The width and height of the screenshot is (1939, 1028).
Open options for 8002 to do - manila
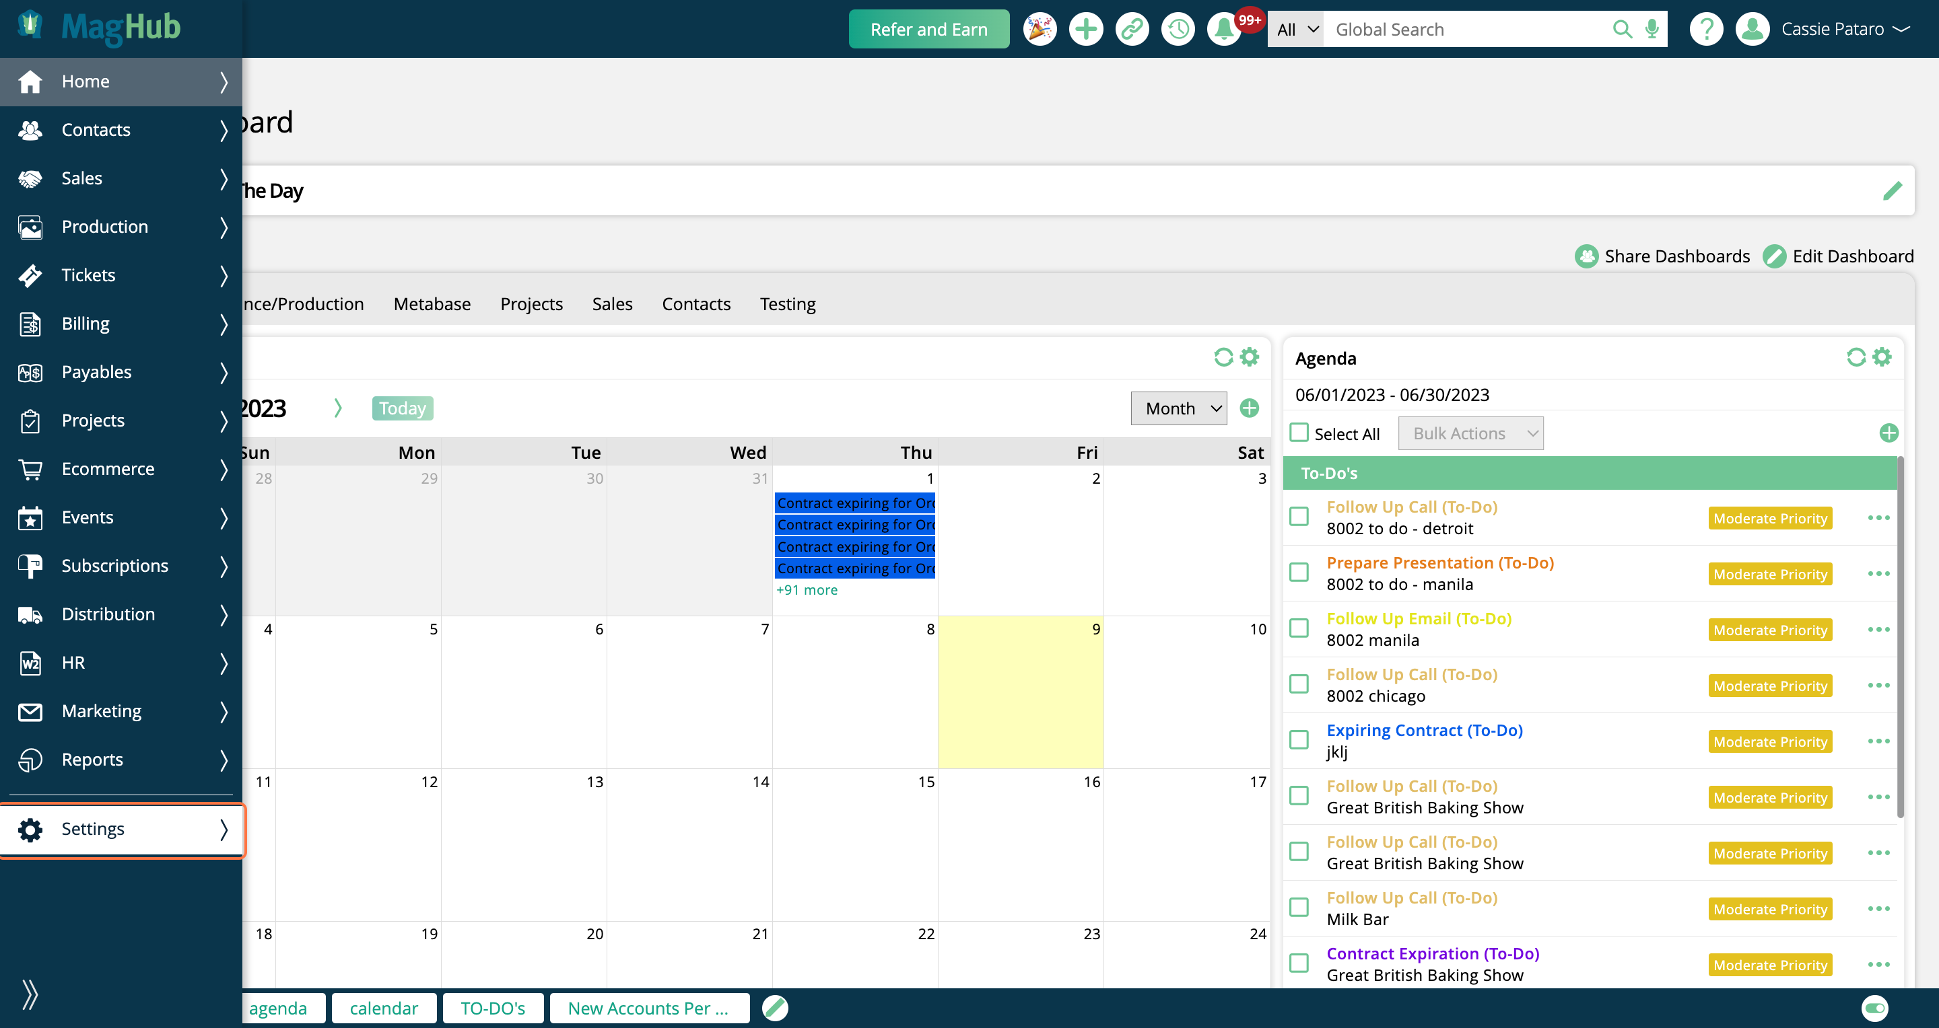tap(1879, 573)
